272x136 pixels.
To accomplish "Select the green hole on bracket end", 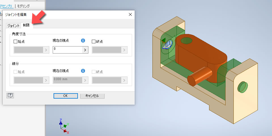I will tap(243, 87).
